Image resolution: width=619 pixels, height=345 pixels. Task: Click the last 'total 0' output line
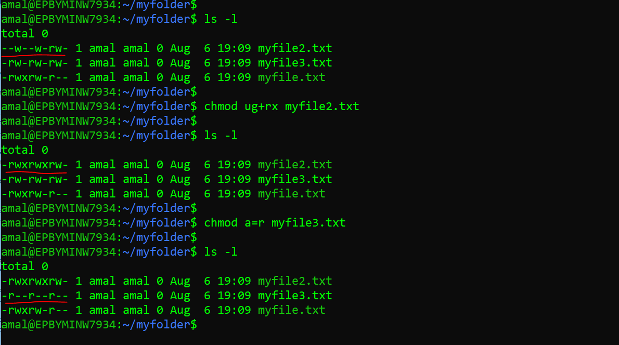click(x=25, y=267)
